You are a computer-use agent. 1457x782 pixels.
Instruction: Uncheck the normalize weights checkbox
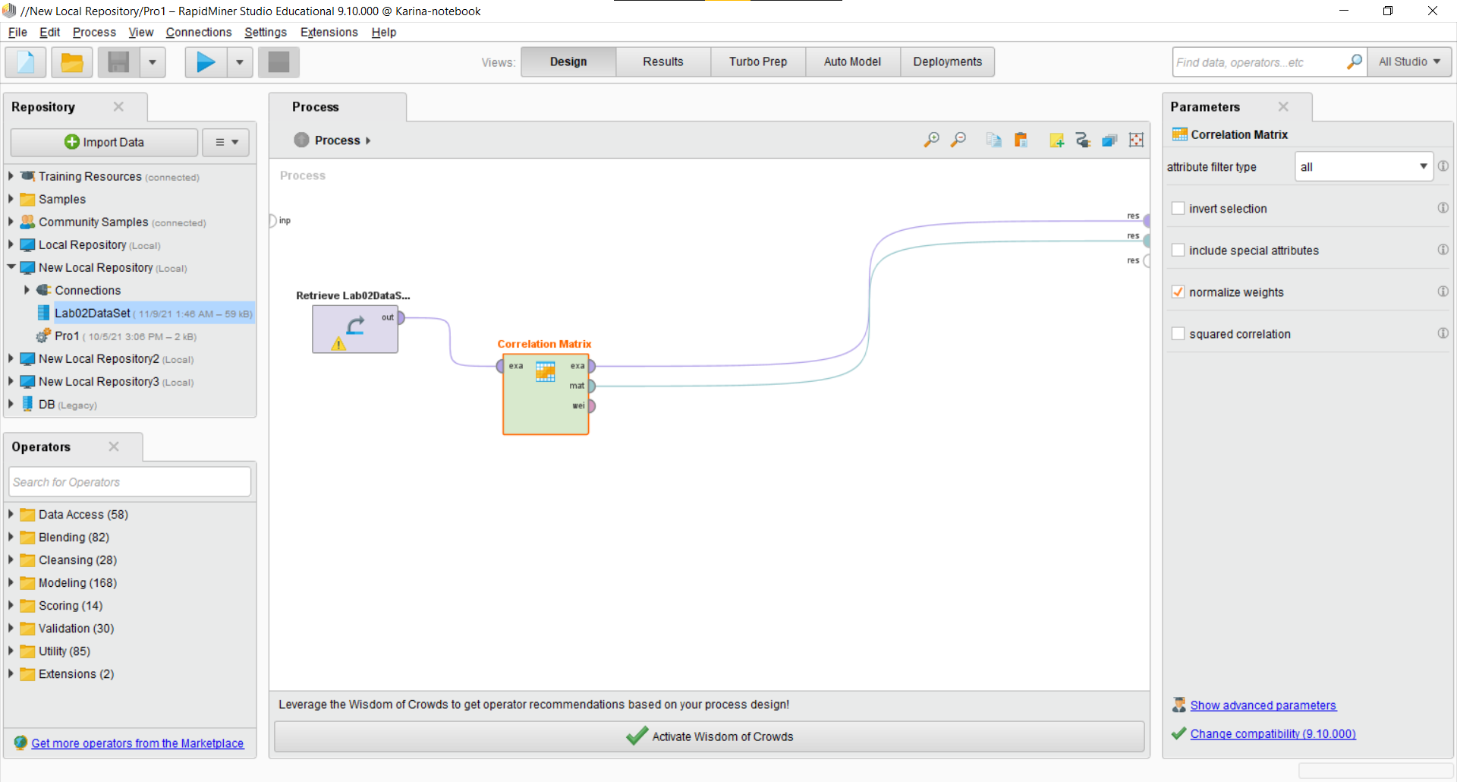(x=1178, y=292)
